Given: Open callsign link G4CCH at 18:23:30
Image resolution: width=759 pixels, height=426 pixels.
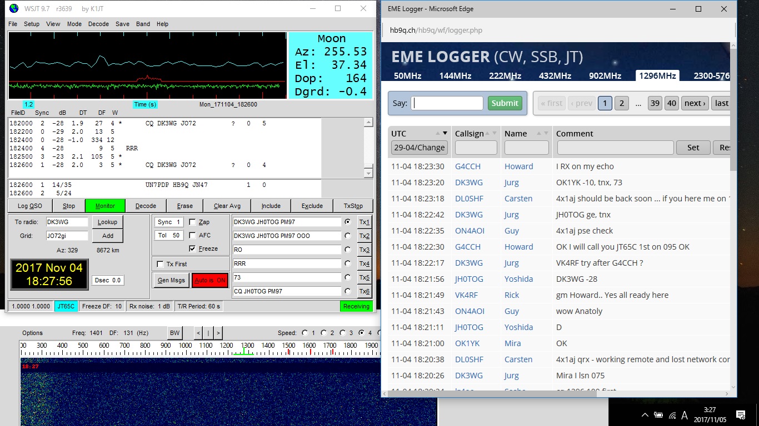Looking at the screenshot, I should pos(468,166).
